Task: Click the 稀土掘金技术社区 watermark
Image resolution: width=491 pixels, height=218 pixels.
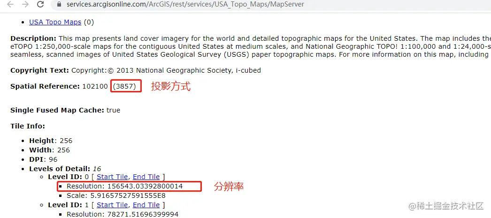Action: [x=447, y=206]
